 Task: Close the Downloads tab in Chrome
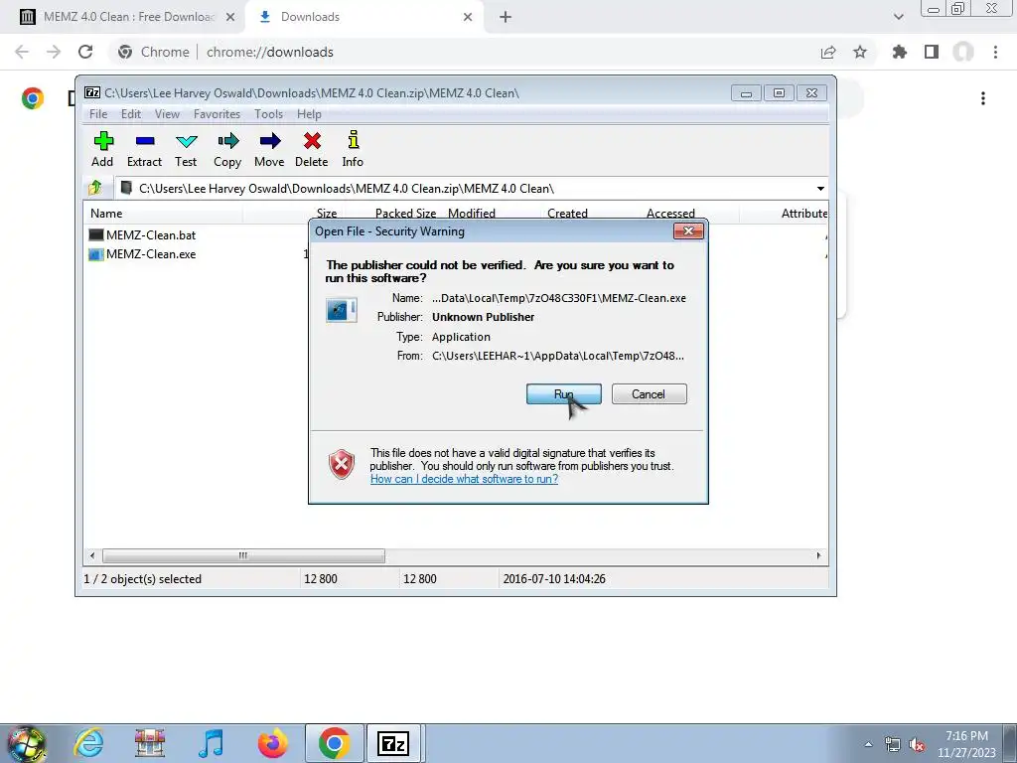tap(468, 17)
